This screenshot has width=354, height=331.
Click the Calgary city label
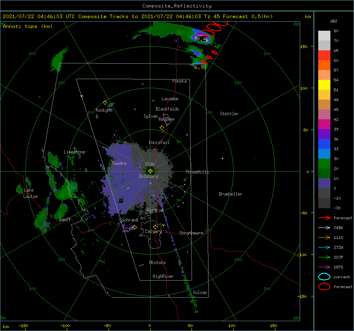(x=153, y=231)
